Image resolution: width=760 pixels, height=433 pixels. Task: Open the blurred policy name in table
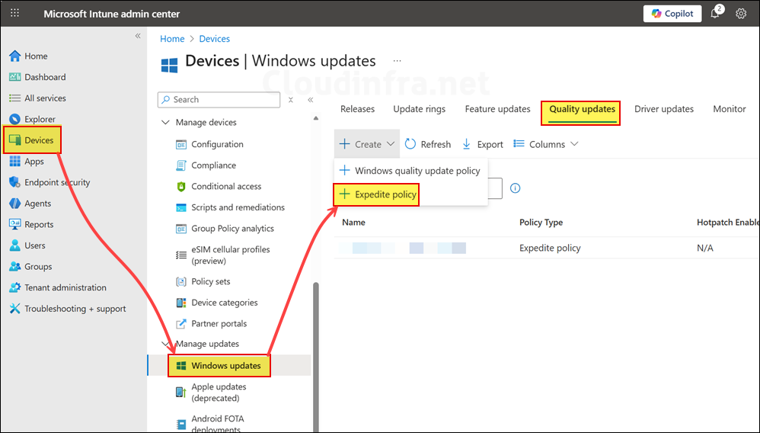(404, 248)
